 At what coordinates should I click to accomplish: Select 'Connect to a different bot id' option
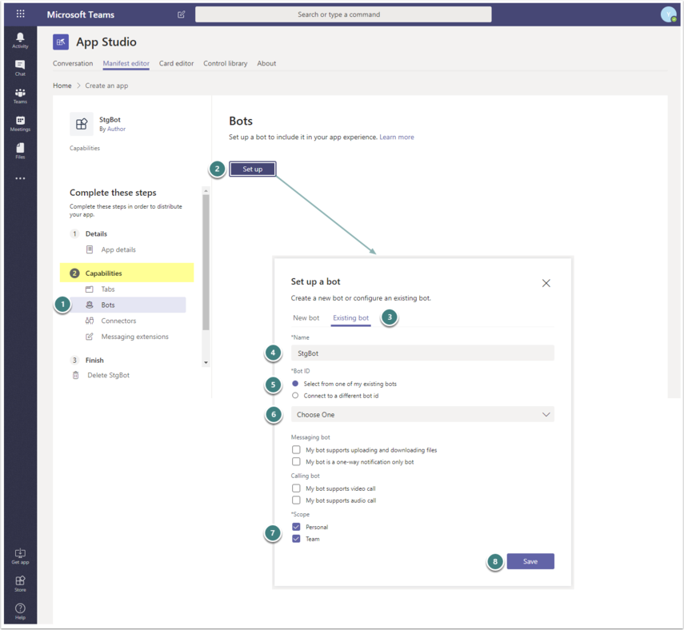[295, 396]
